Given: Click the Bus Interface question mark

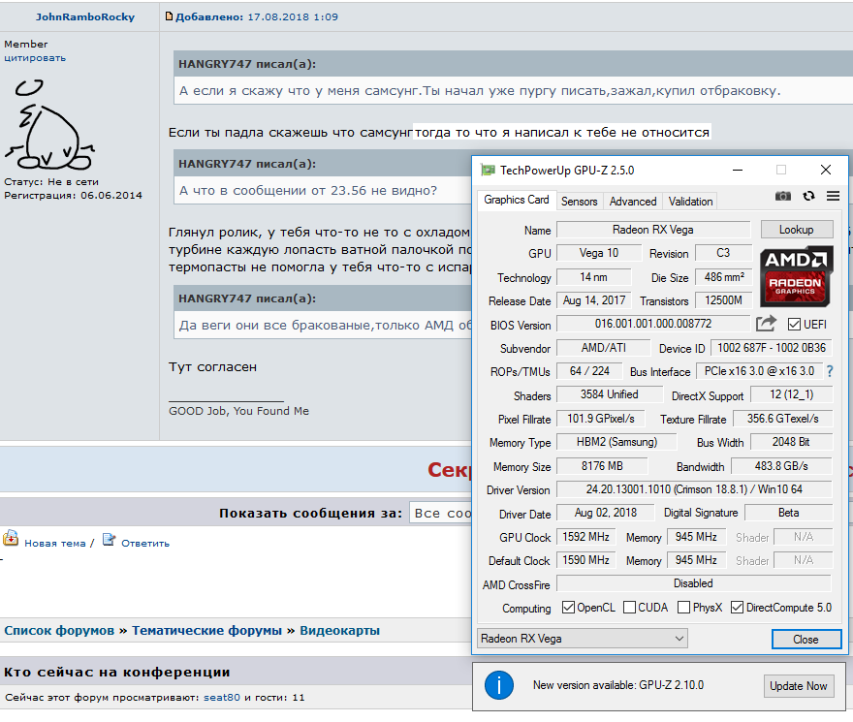Looking at the screenshot, I should [830, 371].
